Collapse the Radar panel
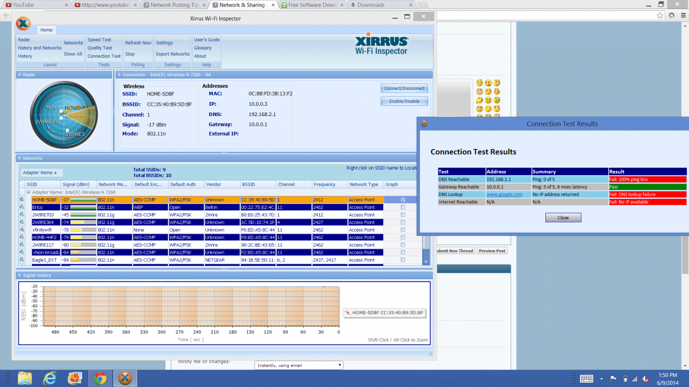This screenshot has width=689, height=387. [20, 75]
